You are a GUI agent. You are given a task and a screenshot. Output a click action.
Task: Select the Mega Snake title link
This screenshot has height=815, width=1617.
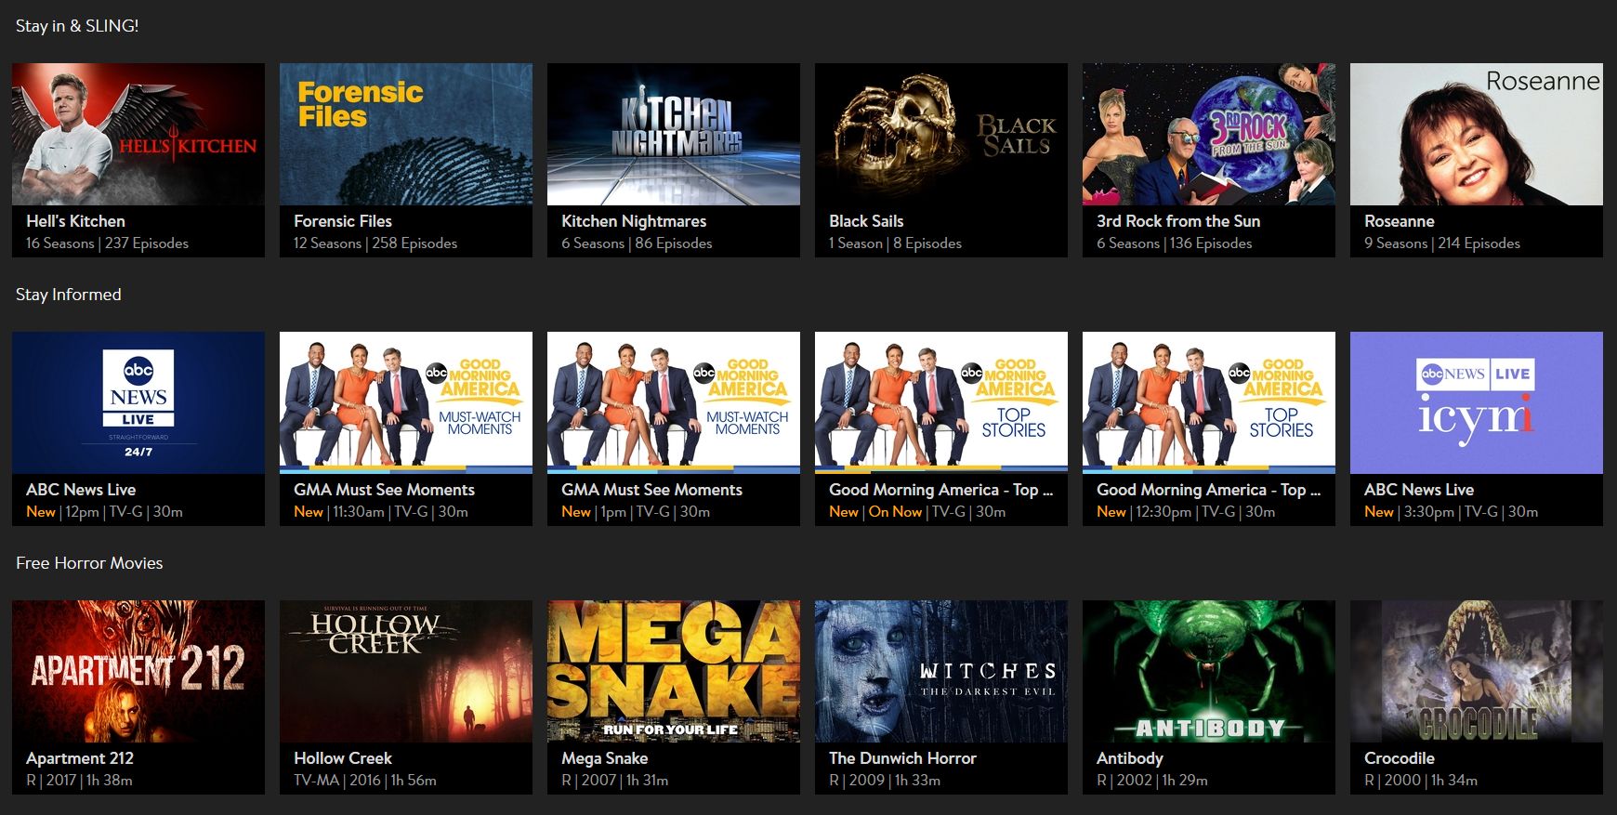click(x=604, y=758)
